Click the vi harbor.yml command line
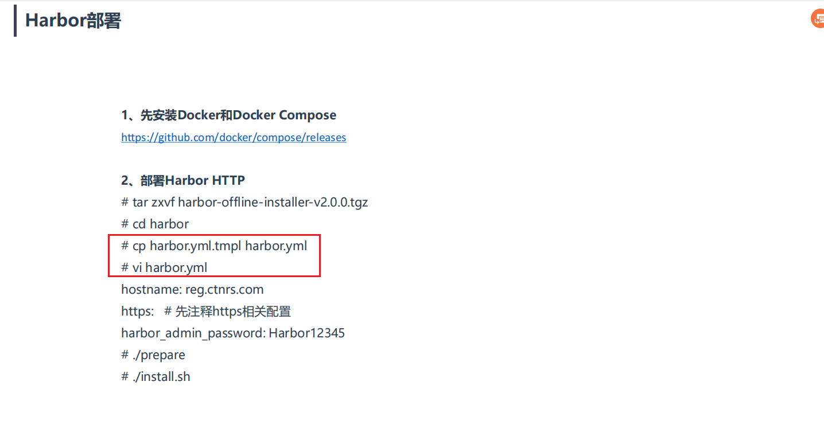This screenshot has height=432, width=824. [164, 268]
